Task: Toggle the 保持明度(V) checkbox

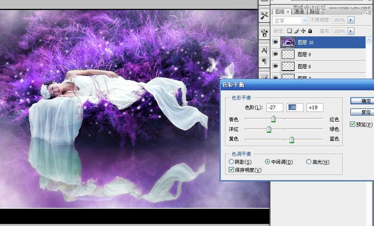Action: click(x=231, y=170)
